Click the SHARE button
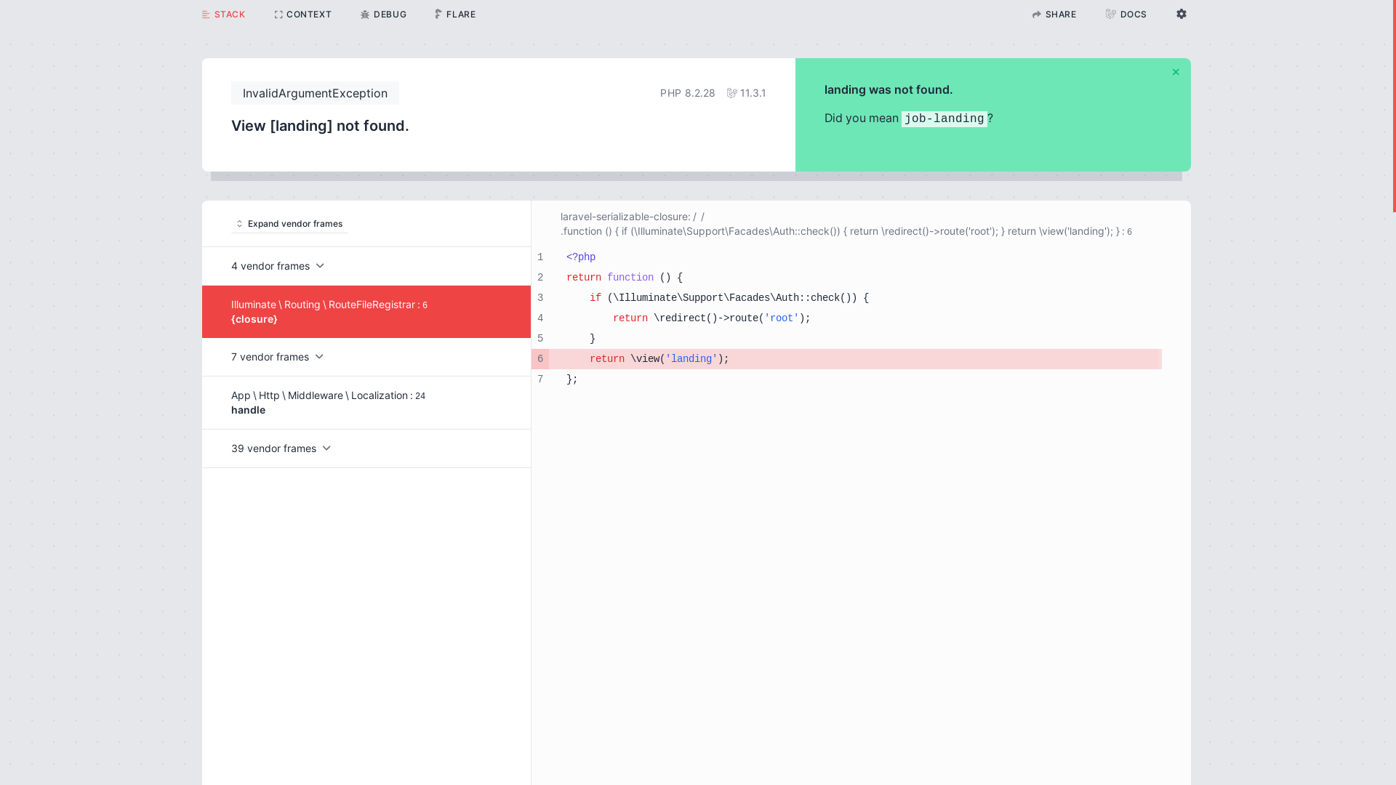 [1054, 15]
